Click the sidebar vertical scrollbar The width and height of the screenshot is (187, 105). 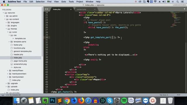coord(42,32)
